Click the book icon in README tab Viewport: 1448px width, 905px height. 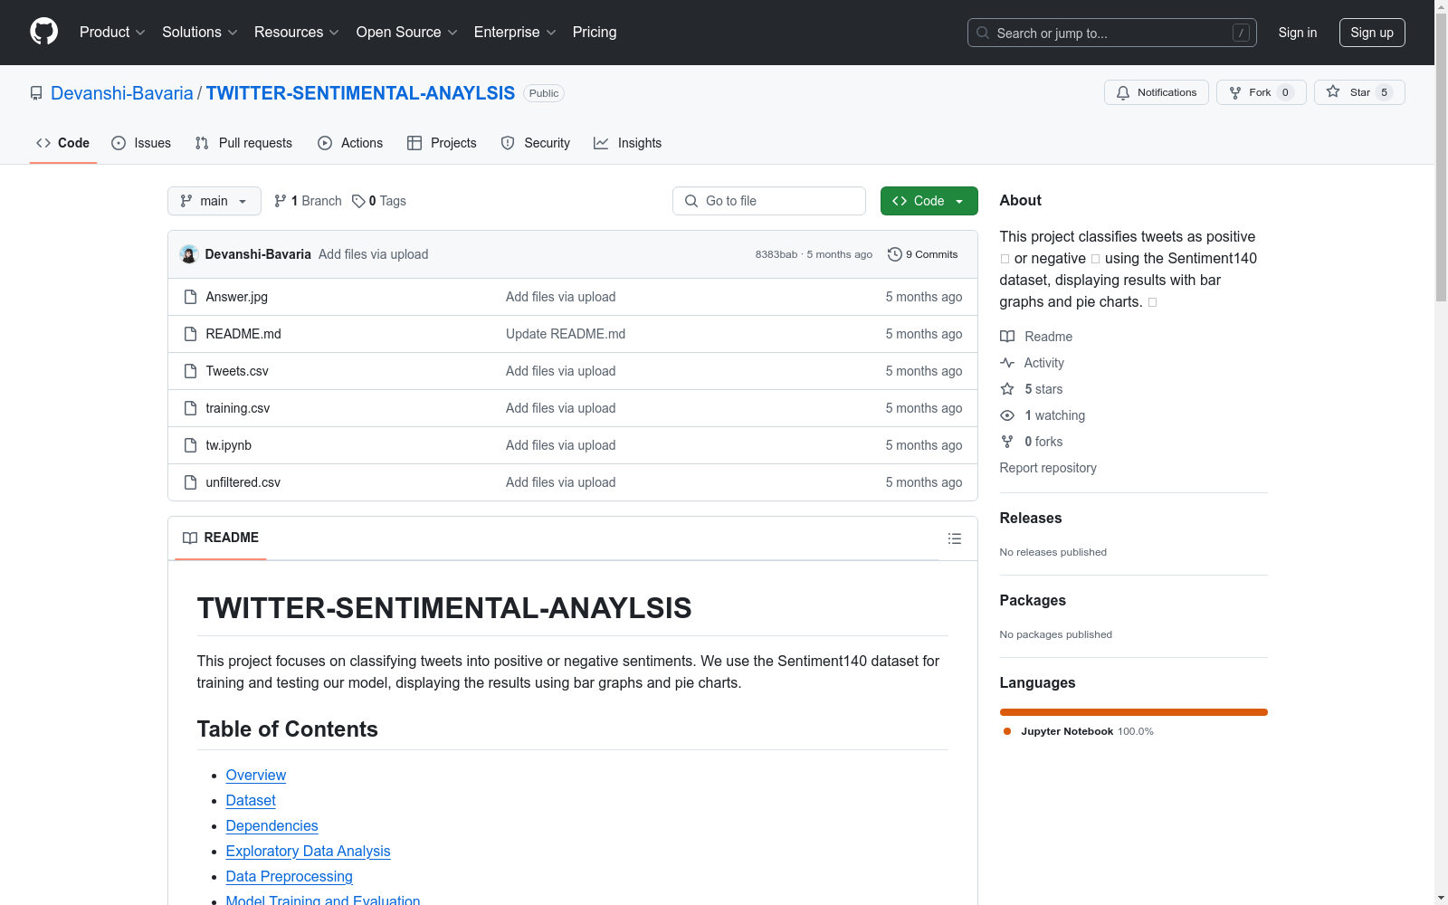(190, 538)
